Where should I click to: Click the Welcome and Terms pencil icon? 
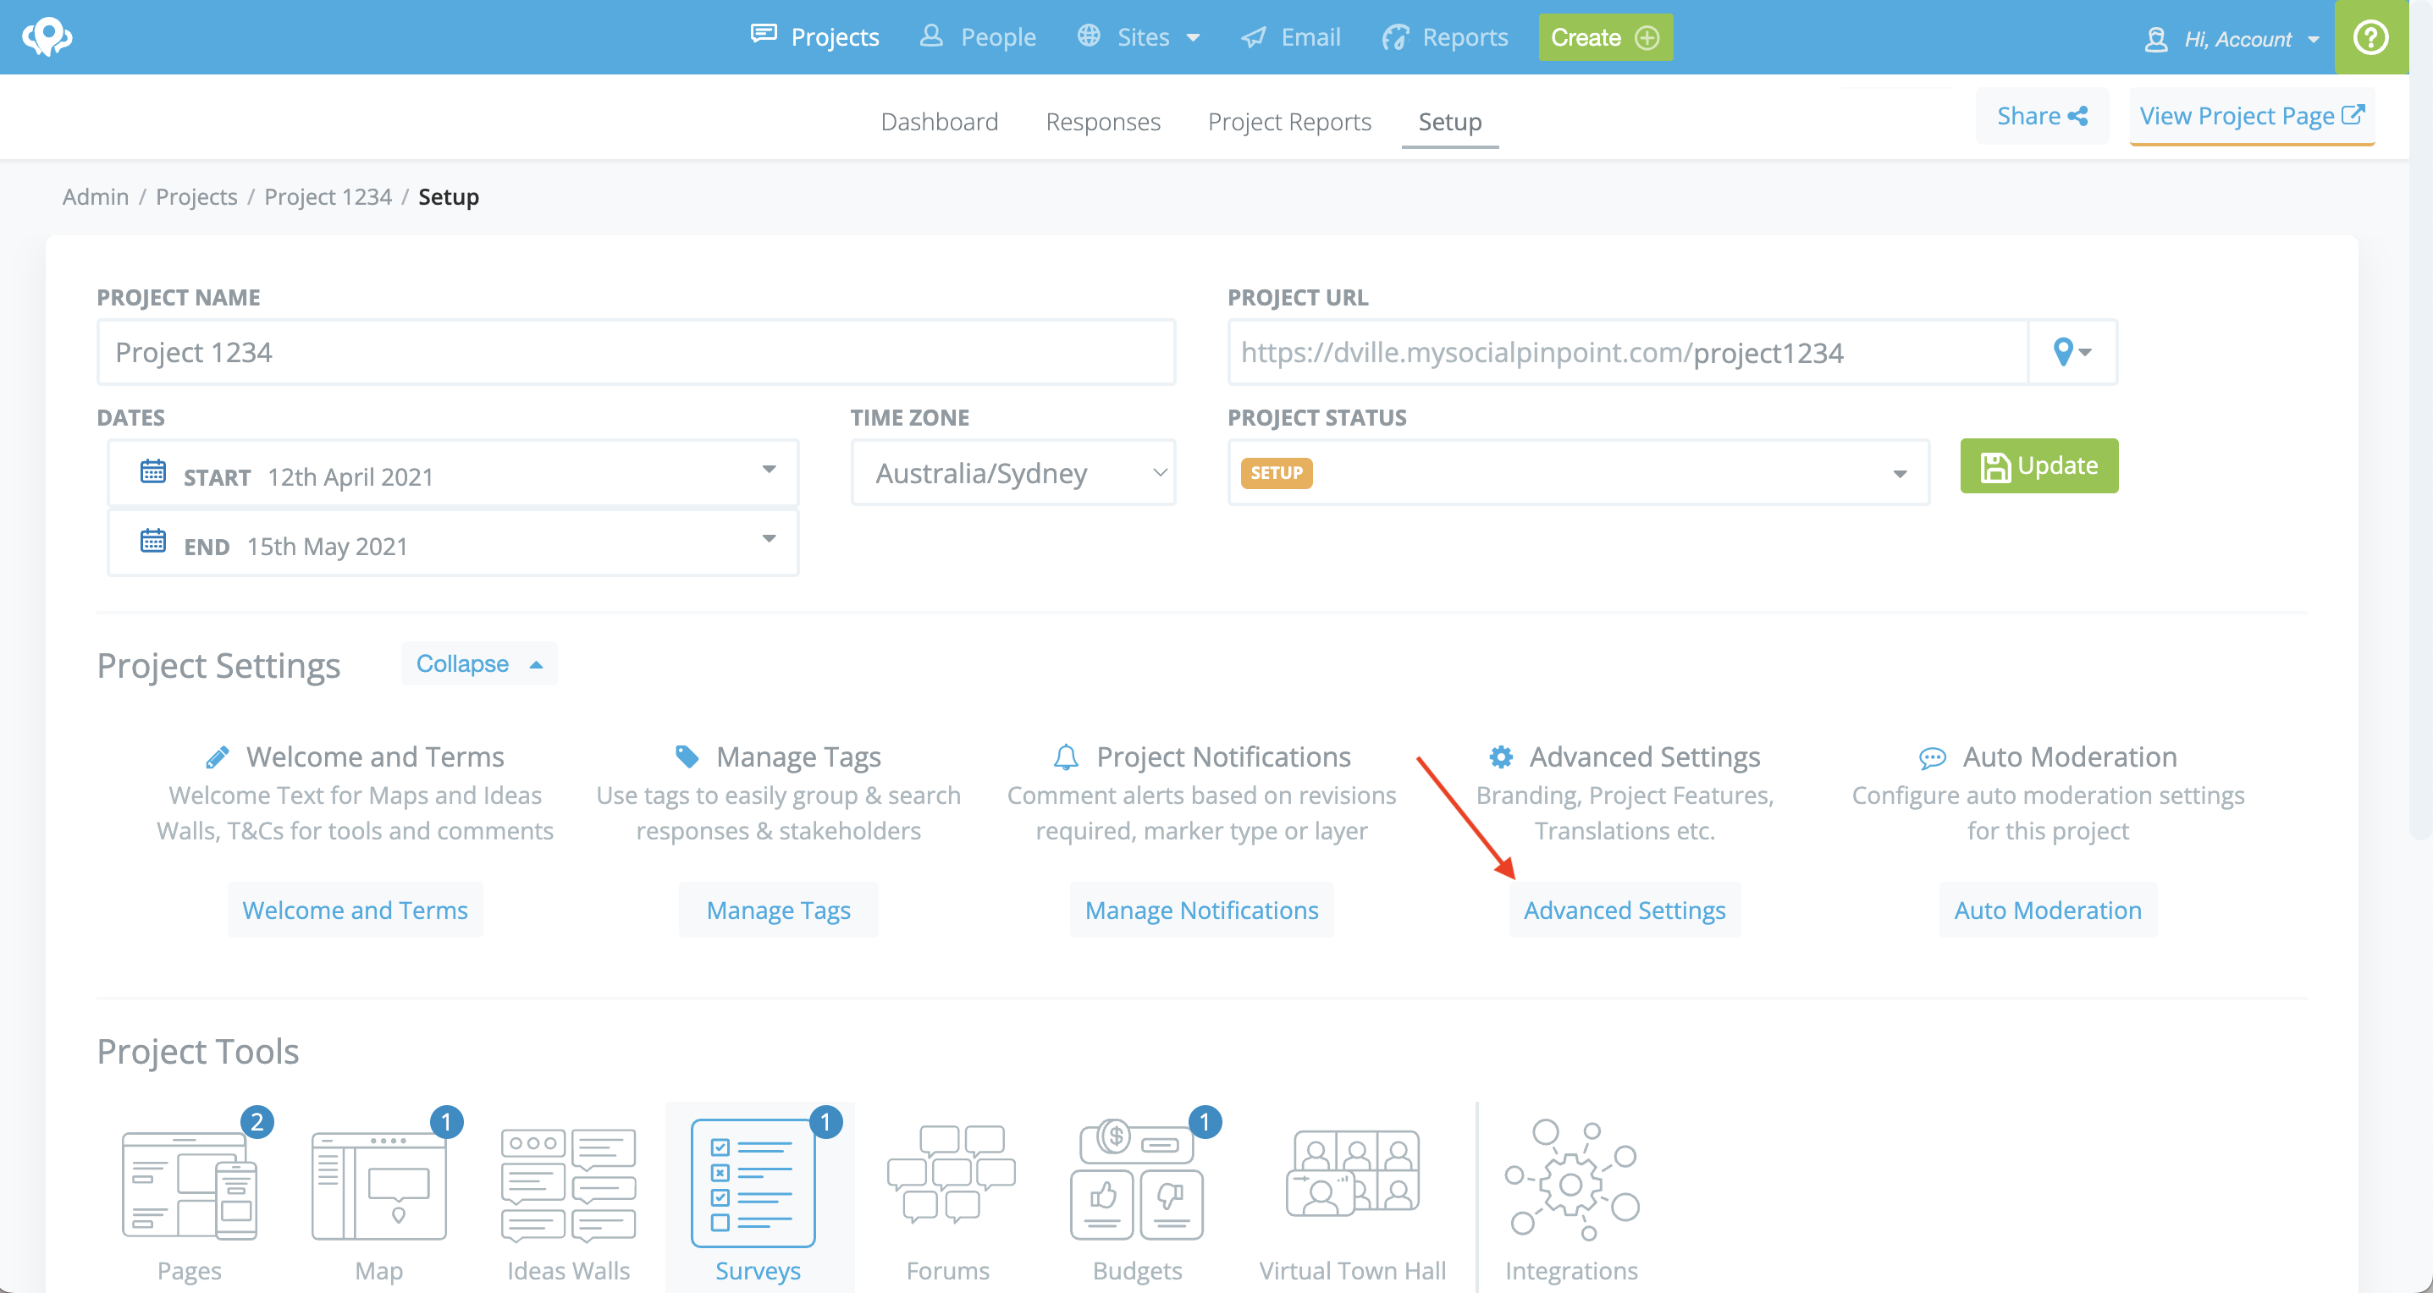(218, 757)
